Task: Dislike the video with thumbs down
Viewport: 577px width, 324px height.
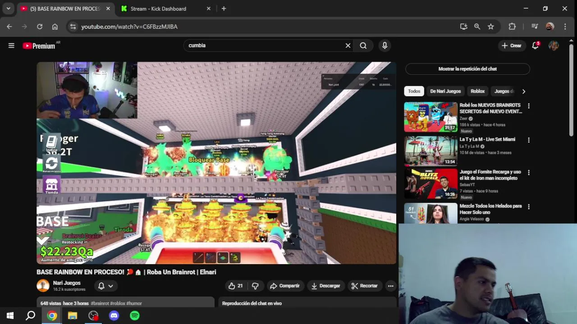Action: coord(255,286)
